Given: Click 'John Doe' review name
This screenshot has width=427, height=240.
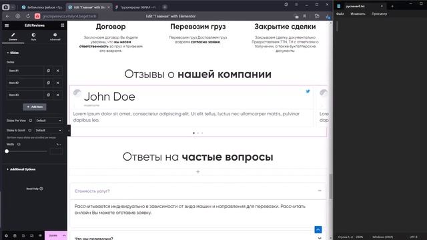Looking at the screenshot, I should tap(109, 97).
